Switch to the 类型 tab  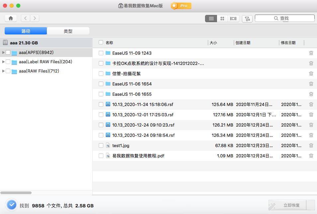click(x=68, y=30)
